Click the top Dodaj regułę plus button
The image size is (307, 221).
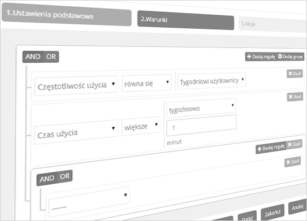(261, 57)
